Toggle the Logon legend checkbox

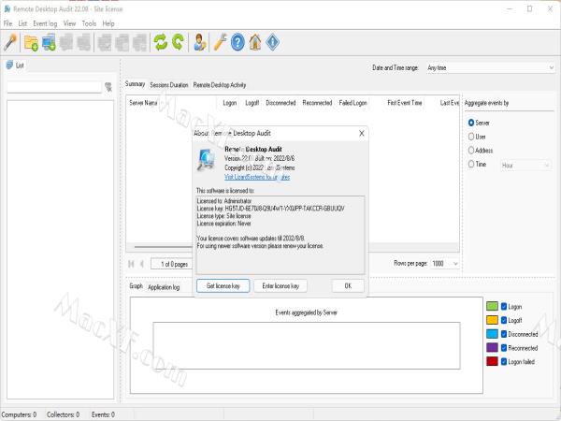(x=504, y=307)
